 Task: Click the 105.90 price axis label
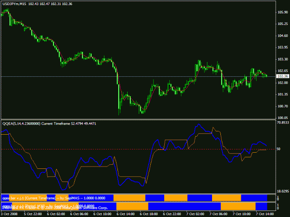tap(283, 12)
